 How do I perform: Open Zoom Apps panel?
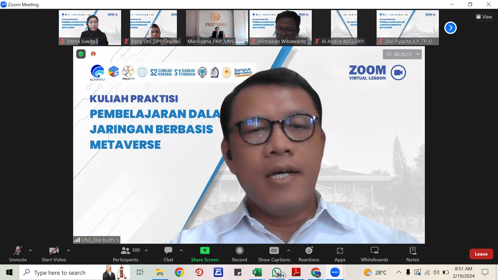pyautogui.click(x=340, y=254)
